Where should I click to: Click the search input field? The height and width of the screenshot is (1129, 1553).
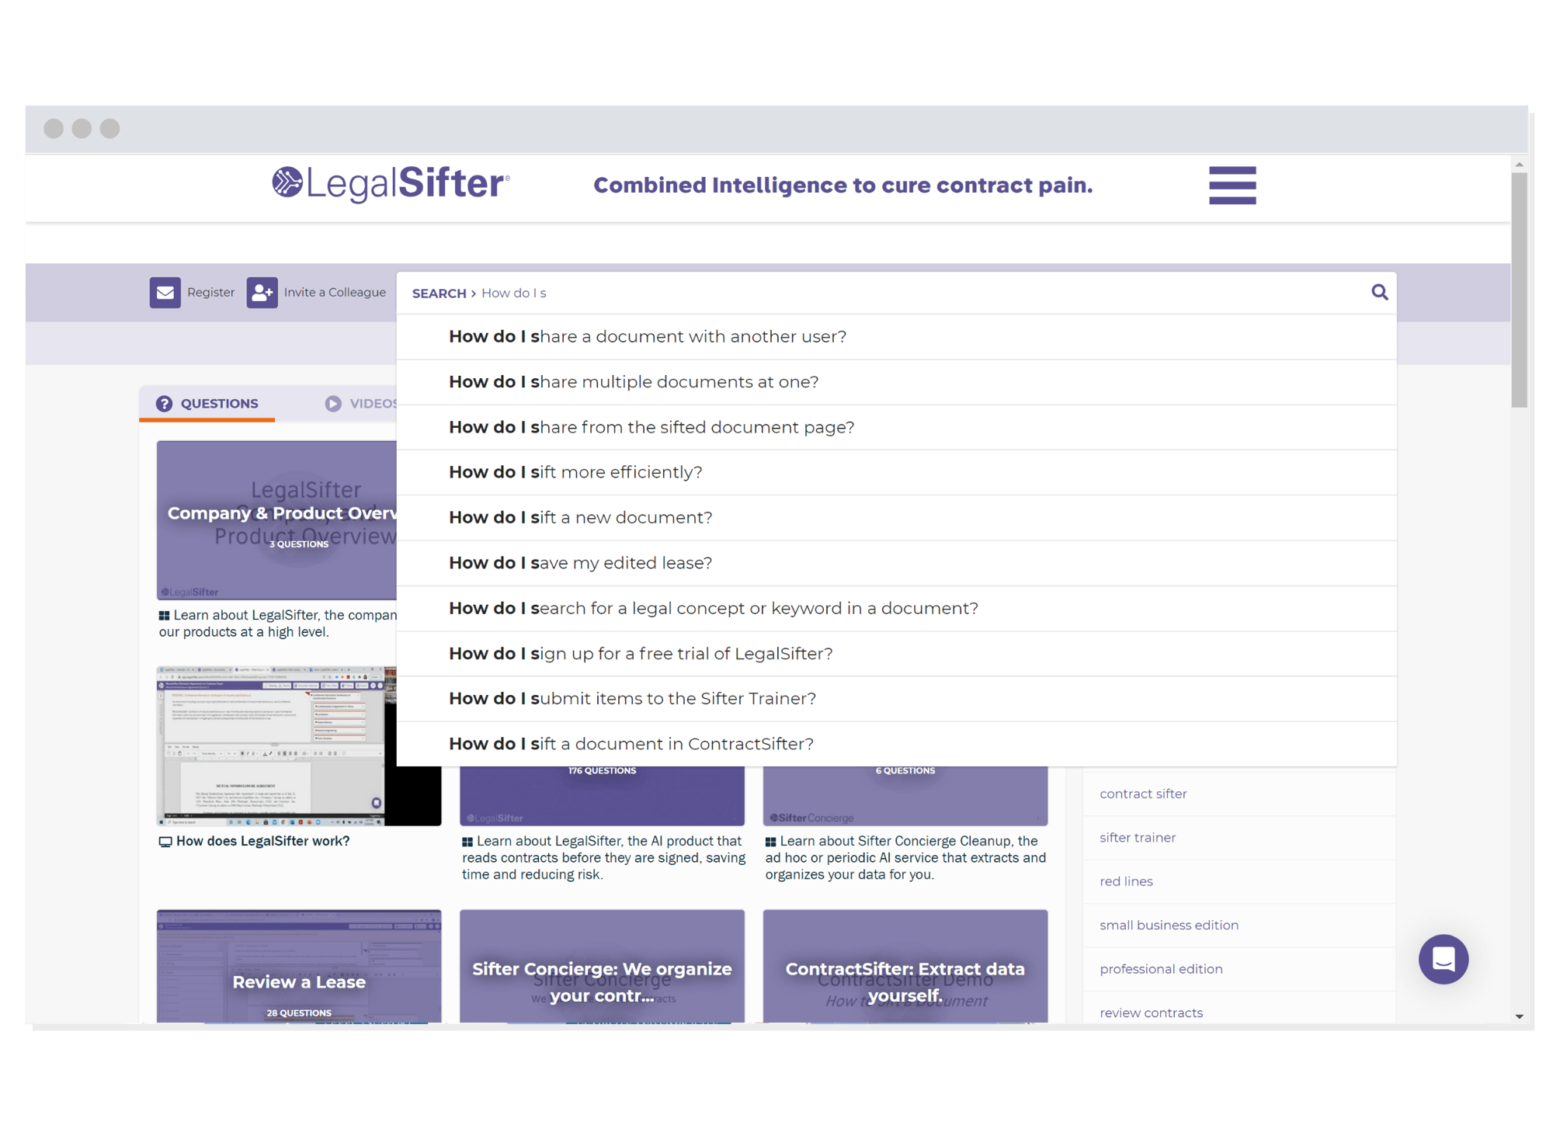897,292
